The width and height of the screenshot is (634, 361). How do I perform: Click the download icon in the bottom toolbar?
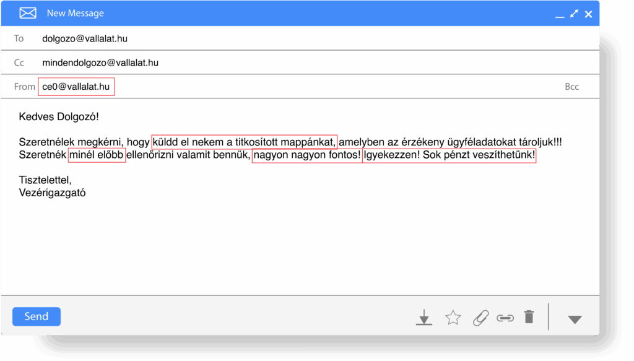(423, 318)
